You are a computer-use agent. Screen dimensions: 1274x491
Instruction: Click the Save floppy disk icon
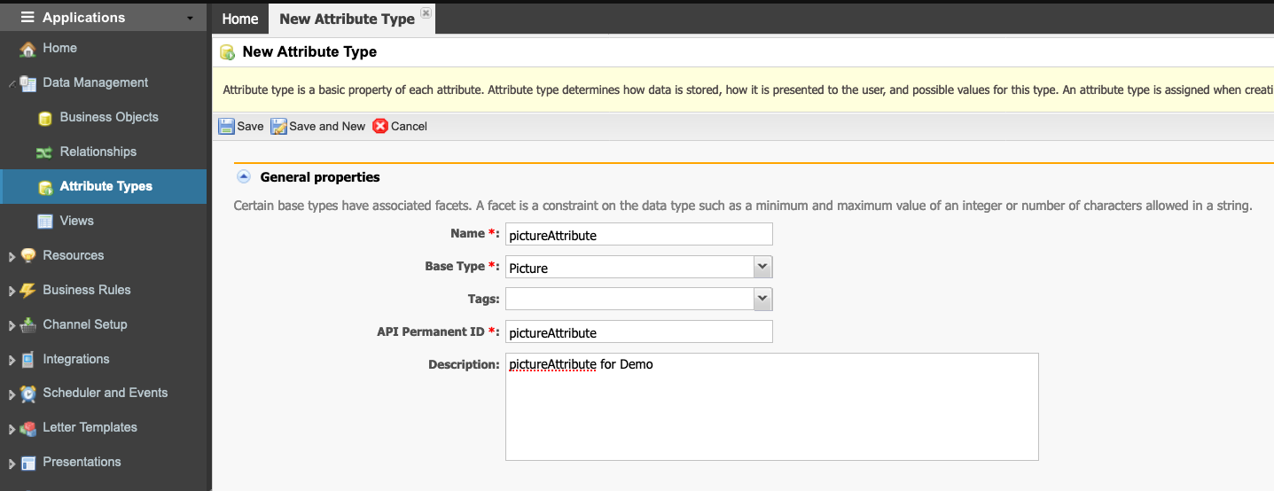(x=227, y=126)
